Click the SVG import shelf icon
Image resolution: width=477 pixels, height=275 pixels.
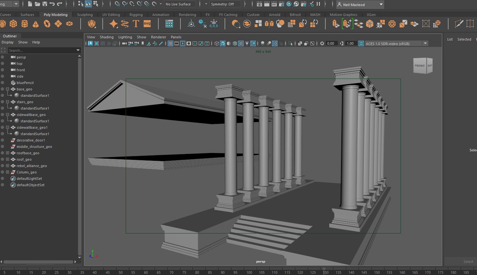coord(147,24)
